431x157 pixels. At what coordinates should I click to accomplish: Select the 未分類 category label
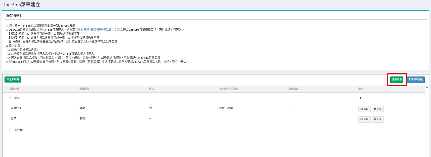click(x=18, y=130)
